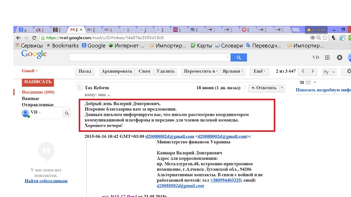Open the Ярлыки labels dropdown
The height and width of the screenshot is (197, 351).
tap(233, 71)
